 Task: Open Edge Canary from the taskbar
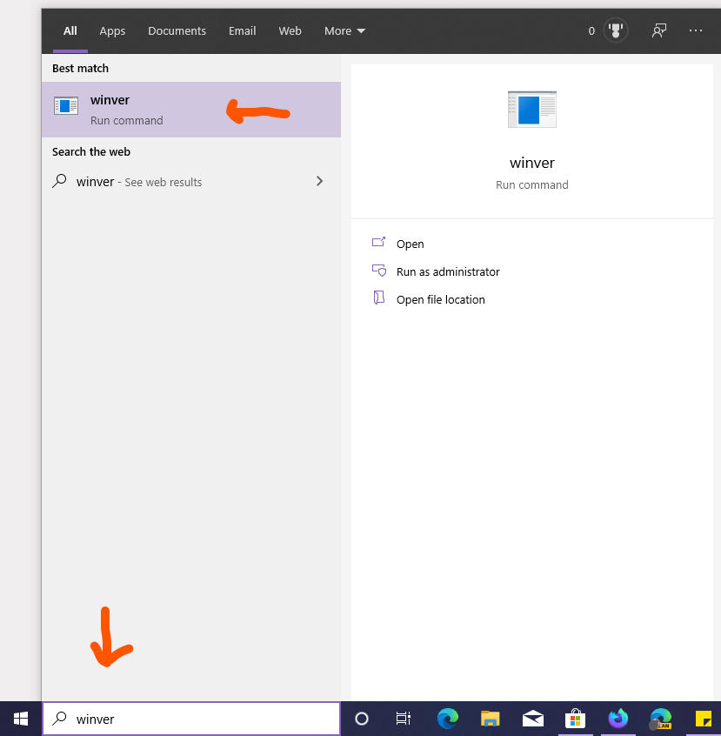(660, 718)
